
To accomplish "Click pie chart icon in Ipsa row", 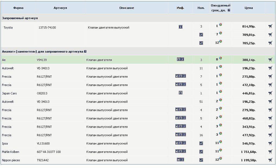I will (221, 142).
